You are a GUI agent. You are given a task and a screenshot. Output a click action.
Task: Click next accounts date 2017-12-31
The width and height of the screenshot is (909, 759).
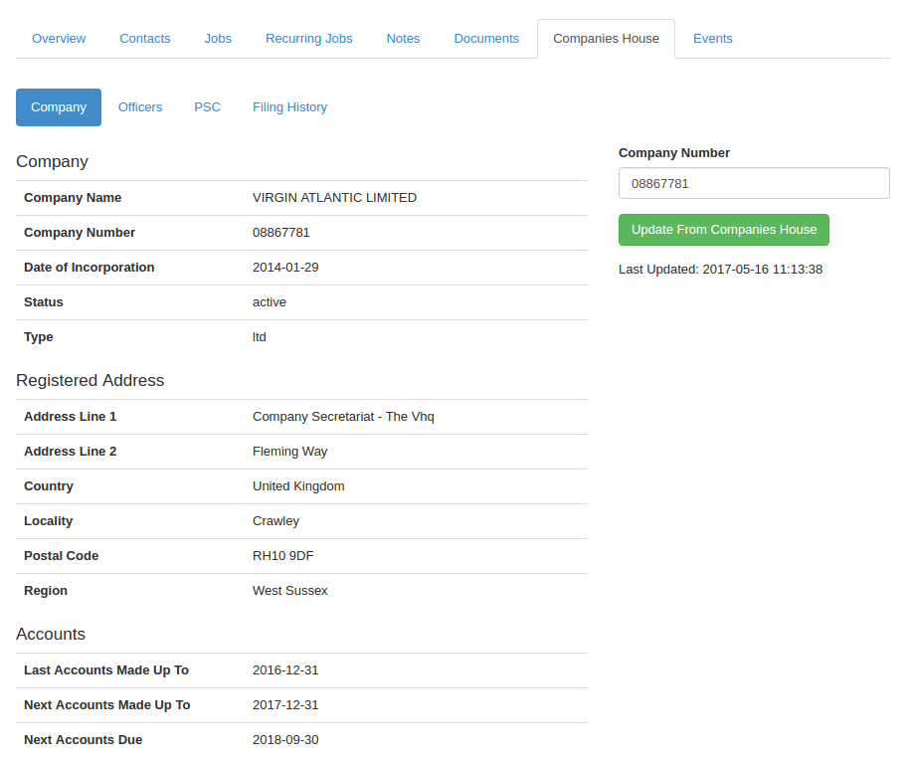pyautogui.click(x=285, y=705)
